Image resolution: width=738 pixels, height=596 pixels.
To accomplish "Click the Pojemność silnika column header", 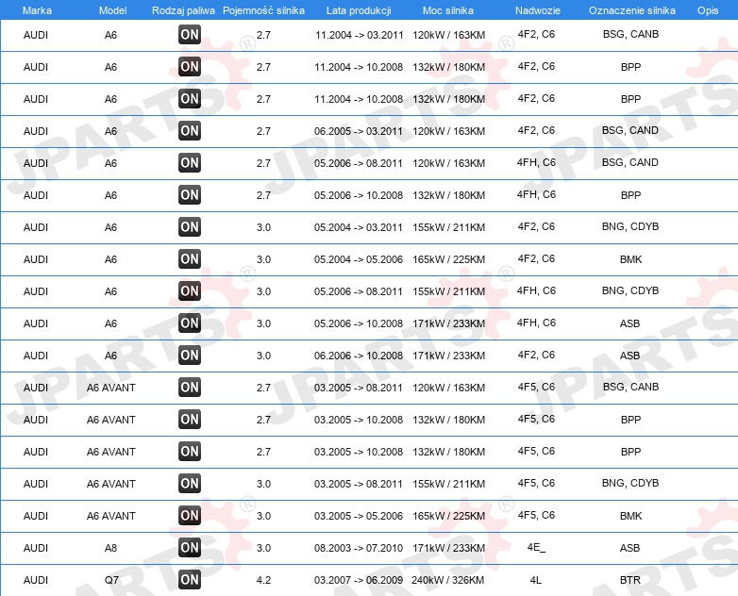I will (263, 10).
